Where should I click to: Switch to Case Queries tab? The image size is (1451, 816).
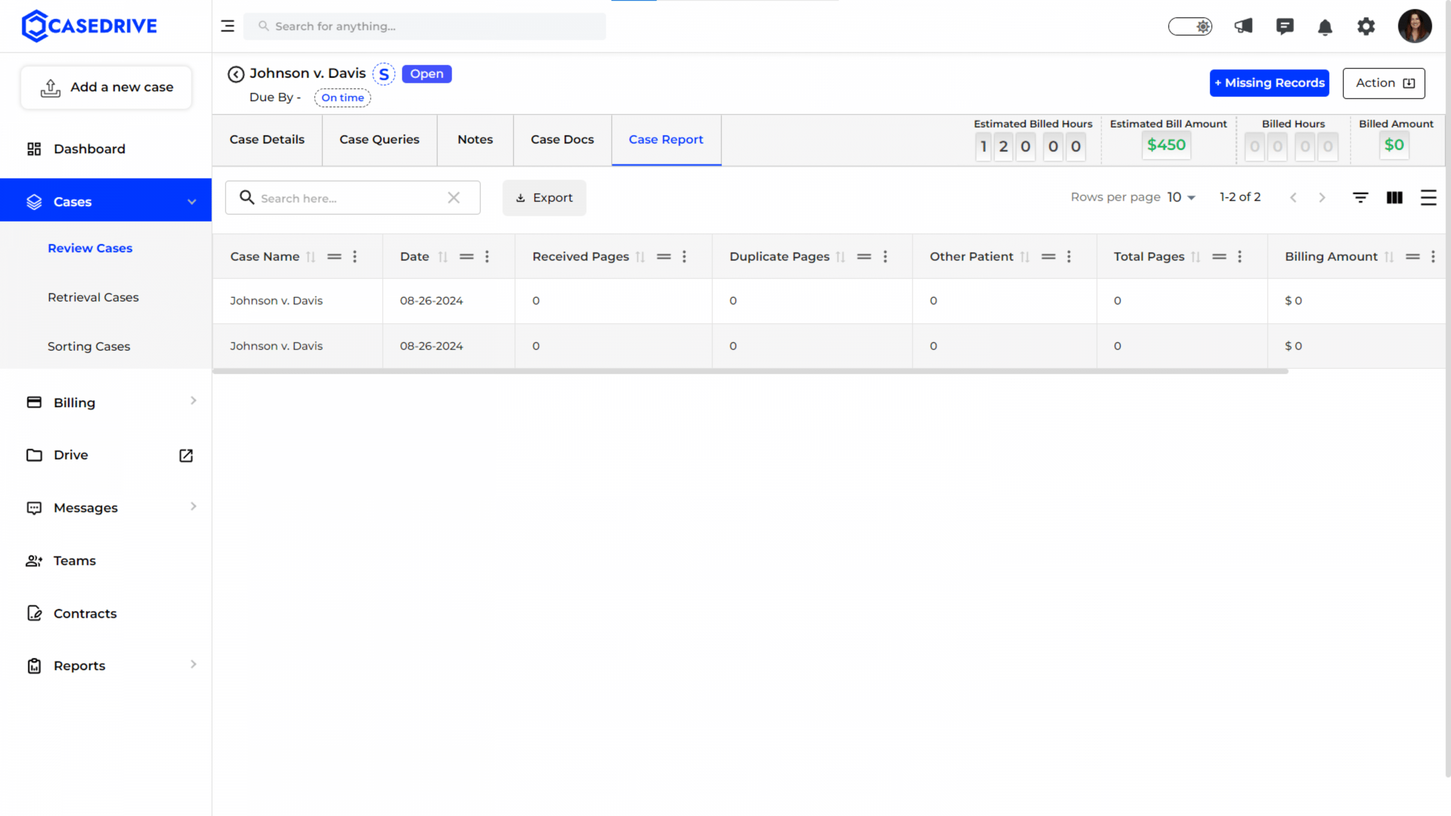click(x=379, y=140)
